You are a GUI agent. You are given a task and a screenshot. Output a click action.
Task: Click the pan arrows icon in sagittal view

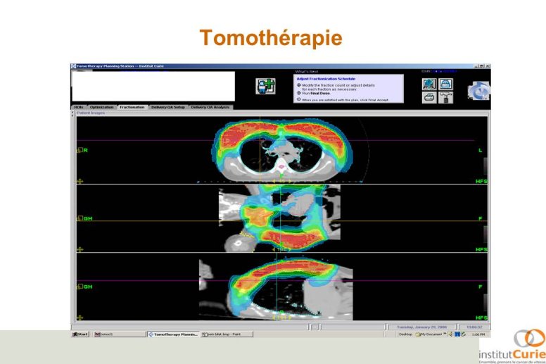pos(80,318)
